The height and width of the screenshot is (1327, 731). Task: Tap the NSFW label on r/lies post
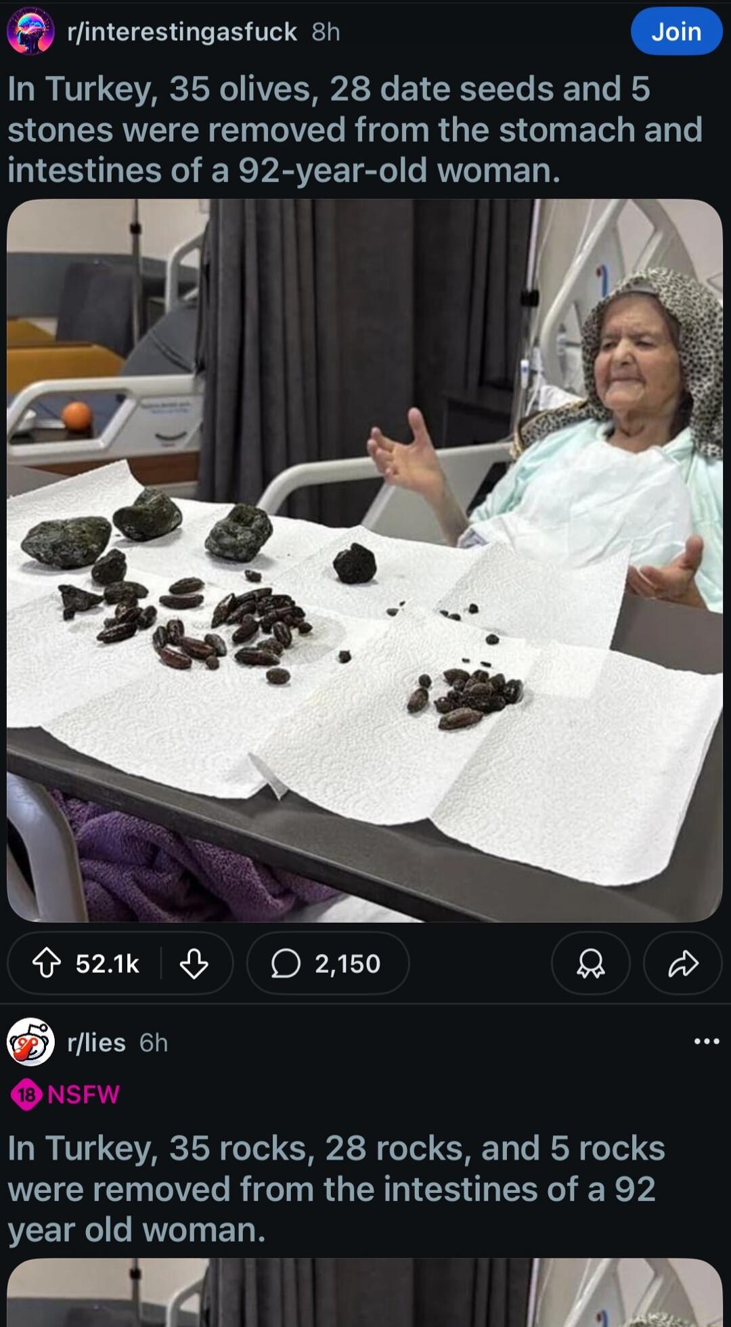(x=83, y=1094)
